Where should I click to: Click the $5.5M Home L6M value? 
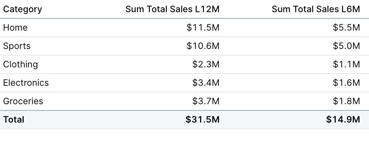(346, 28)
